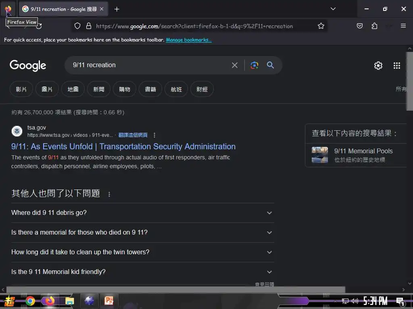Click tsa.gov site name text

37,128
